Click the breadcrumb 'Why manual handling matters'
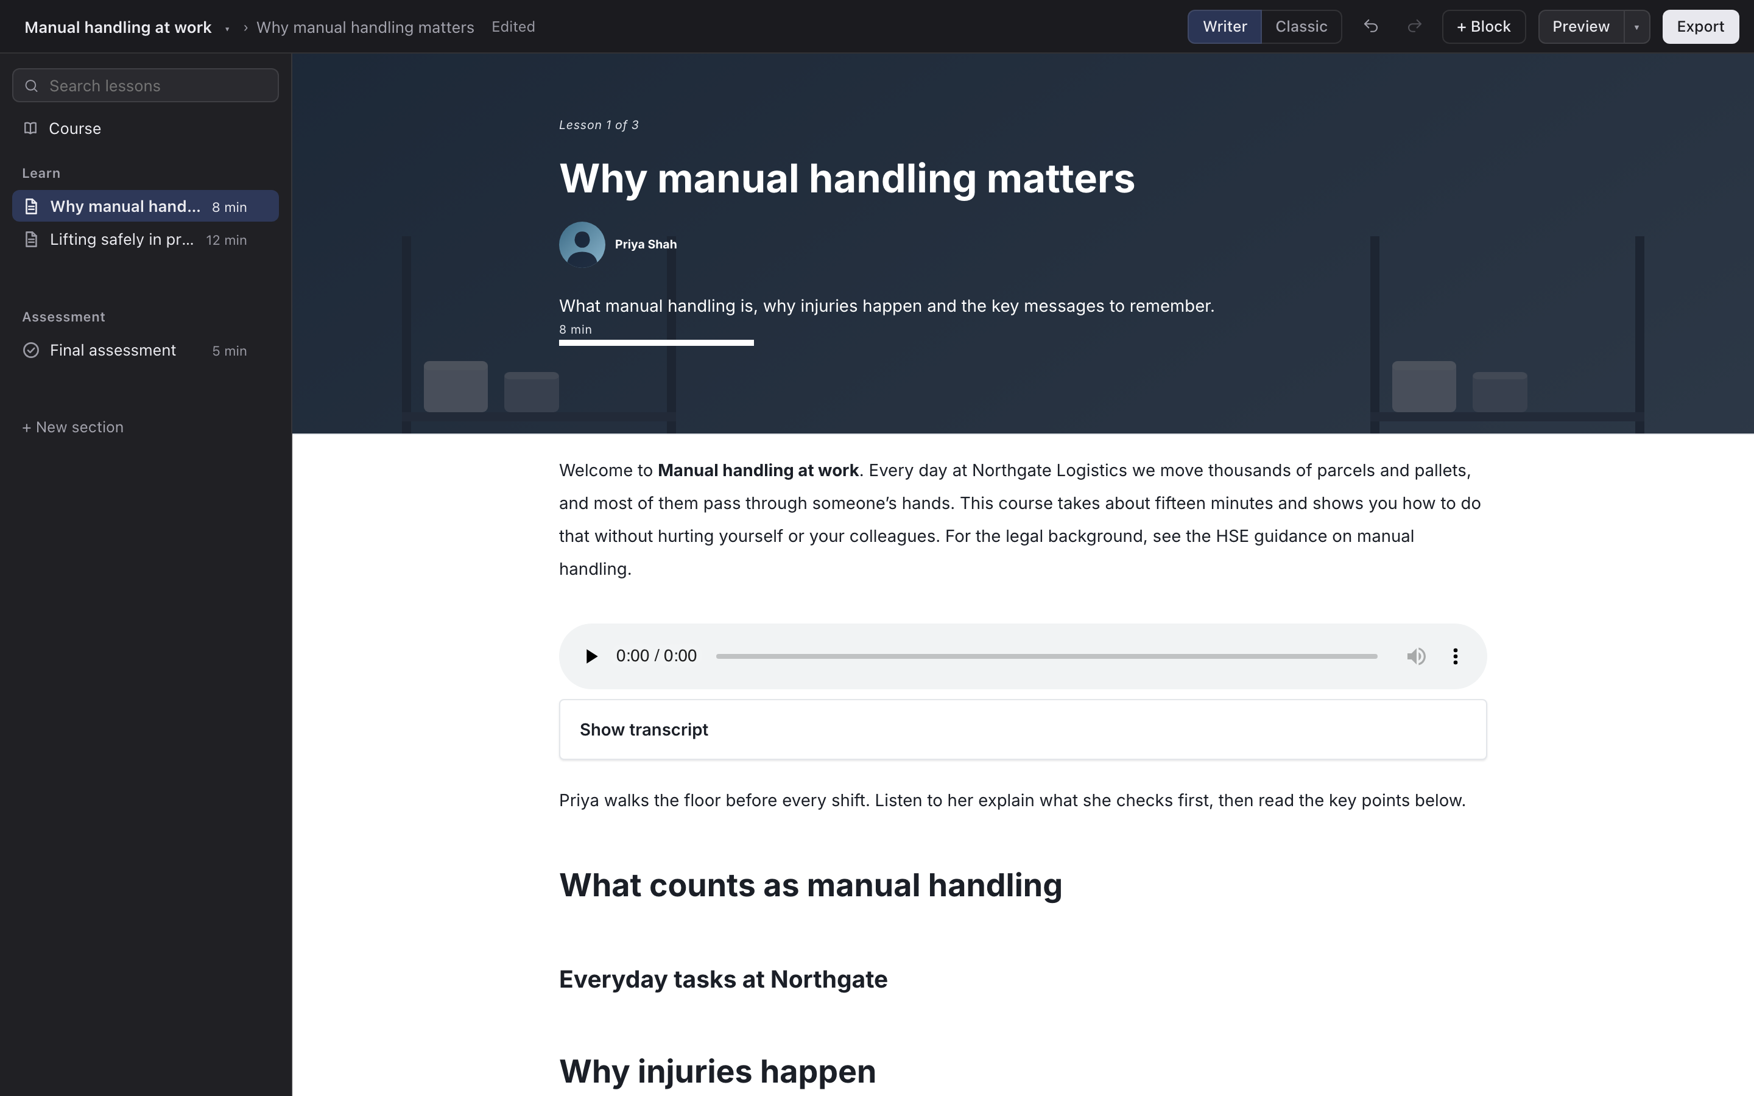This screenshot has height=1096, width=1754. coord(365,27)
